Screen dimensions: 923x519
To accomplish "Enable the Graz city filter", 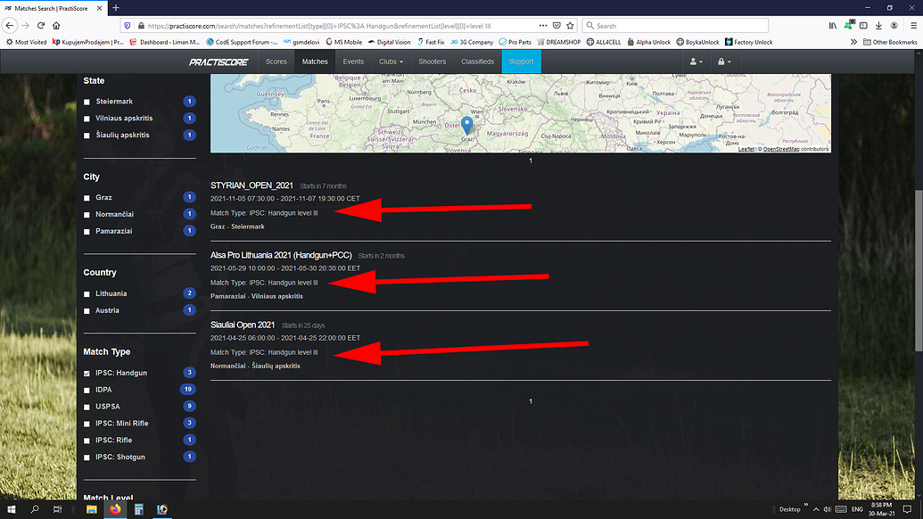I will [x=87, y=197].
